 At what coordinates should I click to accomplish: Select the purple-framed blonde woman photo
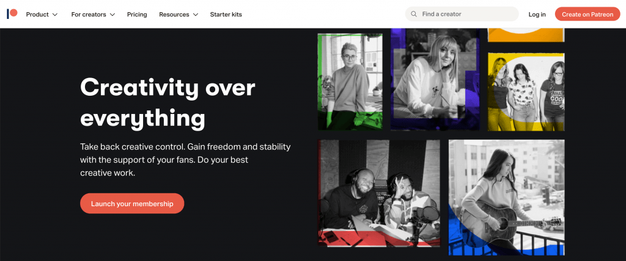point(435,79)
